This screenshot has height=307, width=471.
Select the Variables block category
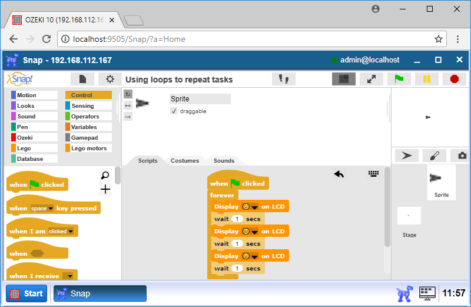(x=89, y=127)
